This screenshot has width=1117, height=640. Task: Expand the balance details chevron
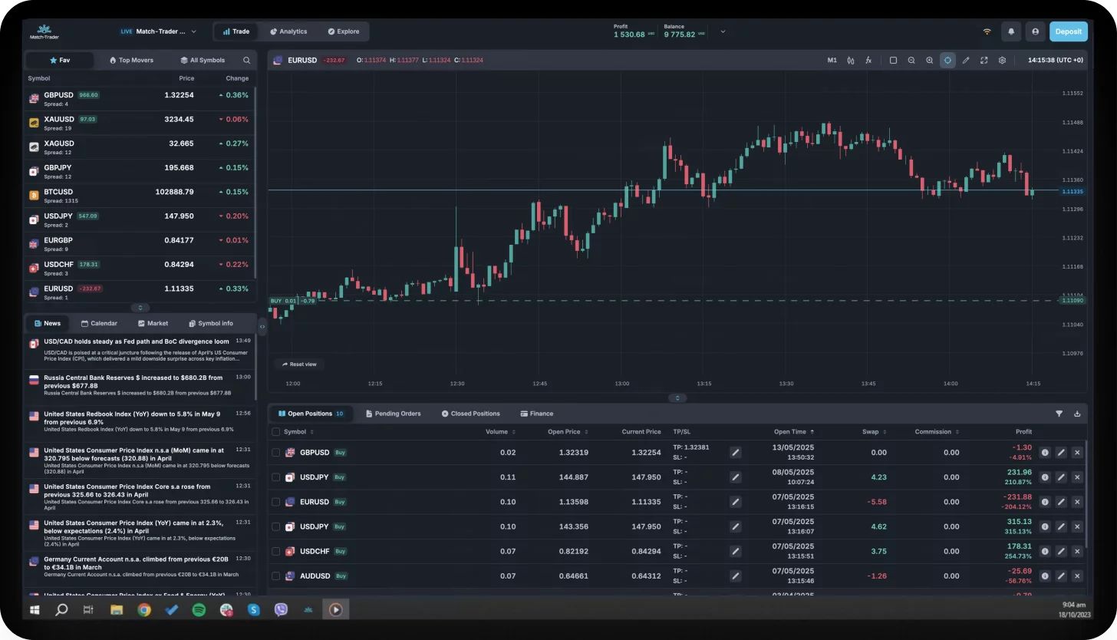723,31
